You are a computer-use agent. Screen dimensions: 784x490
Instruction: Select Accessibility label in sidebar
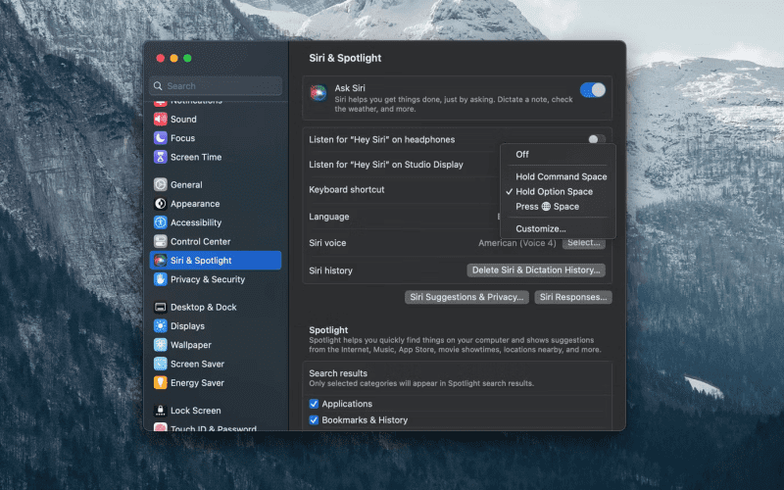tap(196, 222)
